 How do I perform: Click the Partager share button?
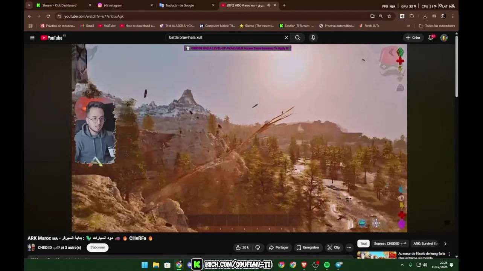(278, 248)
